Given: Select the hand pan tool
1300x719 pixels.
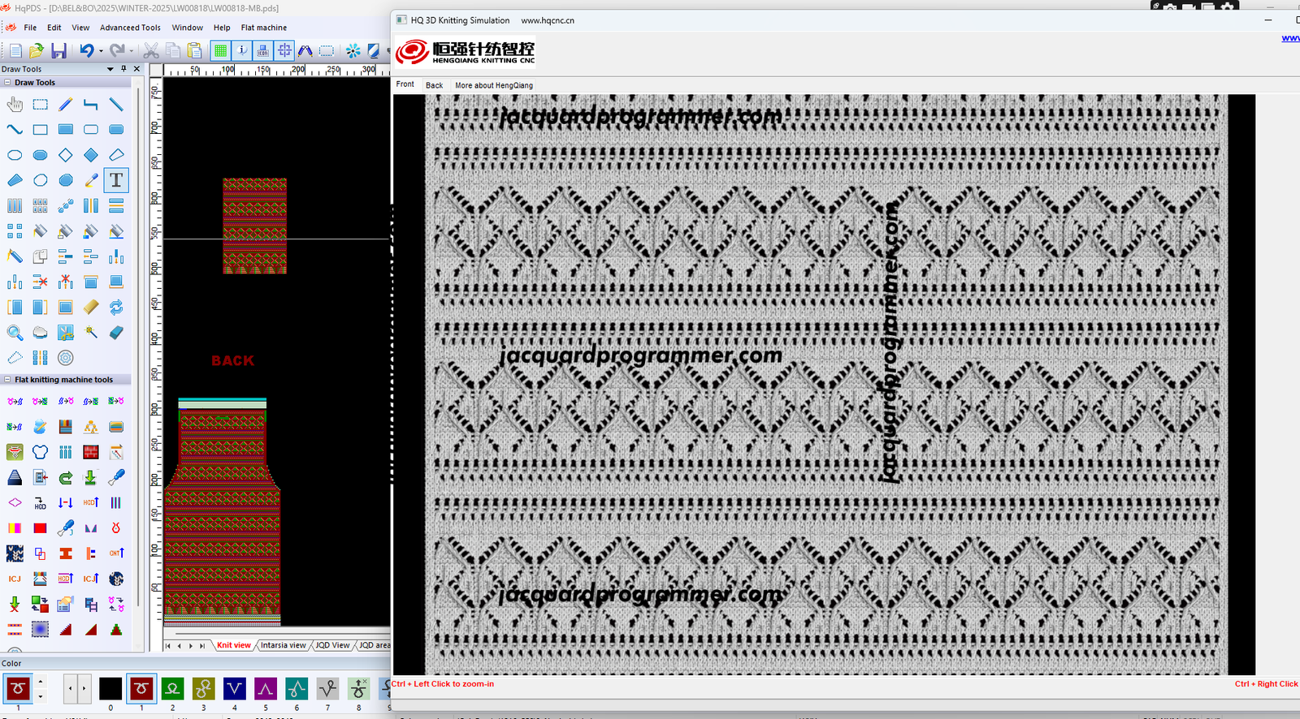Looking at the screenshot, I should coord(15,104).
